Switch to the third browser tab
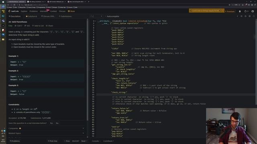Viewport: 257px width, 144px height. pos(57,2)
